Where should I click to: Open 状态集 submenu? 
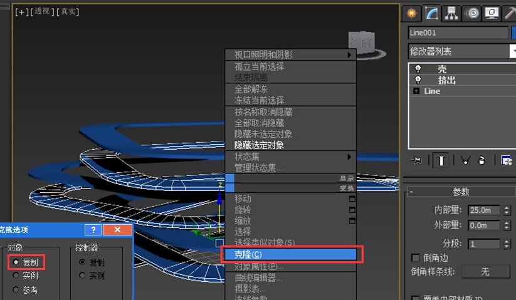(290, 157)
